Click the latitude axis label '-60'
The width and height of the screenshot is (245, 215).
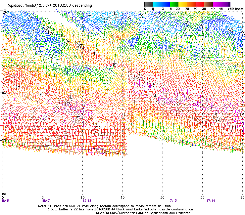tap(3, 194)
